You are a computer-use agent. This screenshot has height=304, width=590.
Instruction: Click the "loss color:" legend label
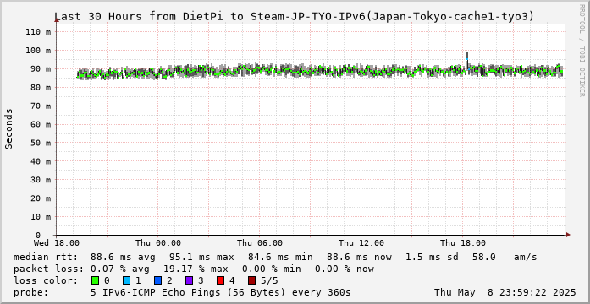pyautogui.click(x=46, y=280)
